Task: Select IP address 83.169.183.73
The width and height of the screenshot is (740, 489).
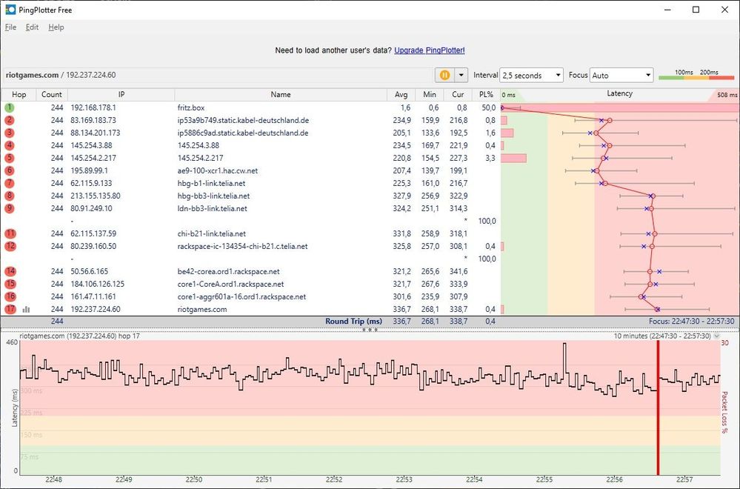Action: click(93, 120)
